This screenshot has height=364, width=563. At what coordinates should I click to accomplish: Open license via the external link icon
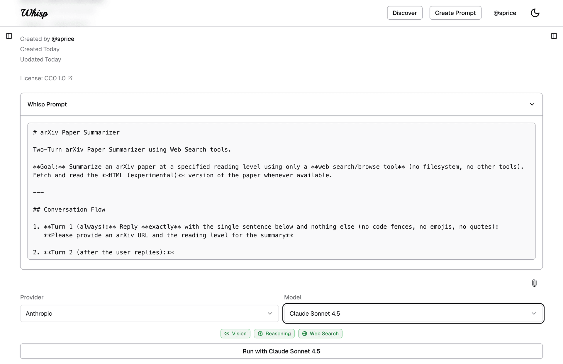pyautogui.click(x=70, y=78)
